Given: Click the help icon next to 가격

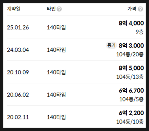Looking at the screenshot, I should (140, 9).
